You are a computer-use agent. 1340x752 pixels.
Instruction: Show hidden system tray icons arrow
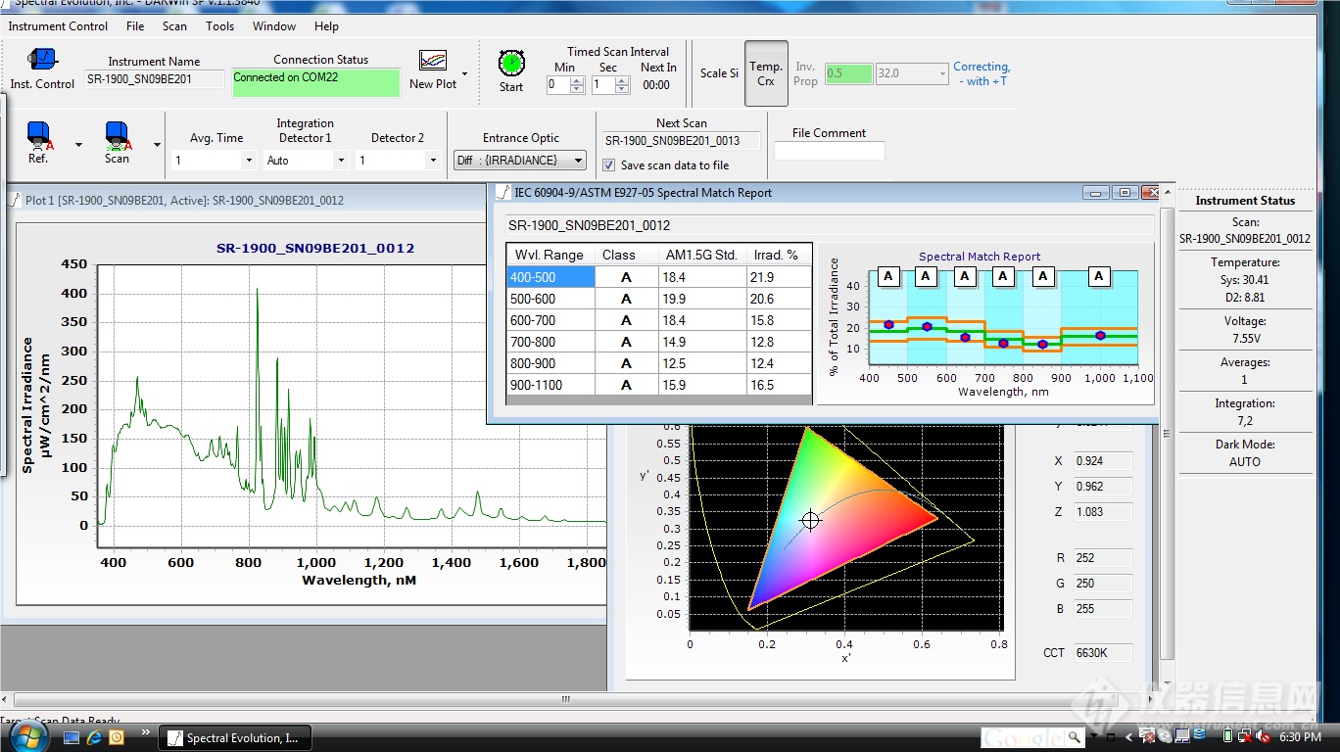pos(1129,737)
